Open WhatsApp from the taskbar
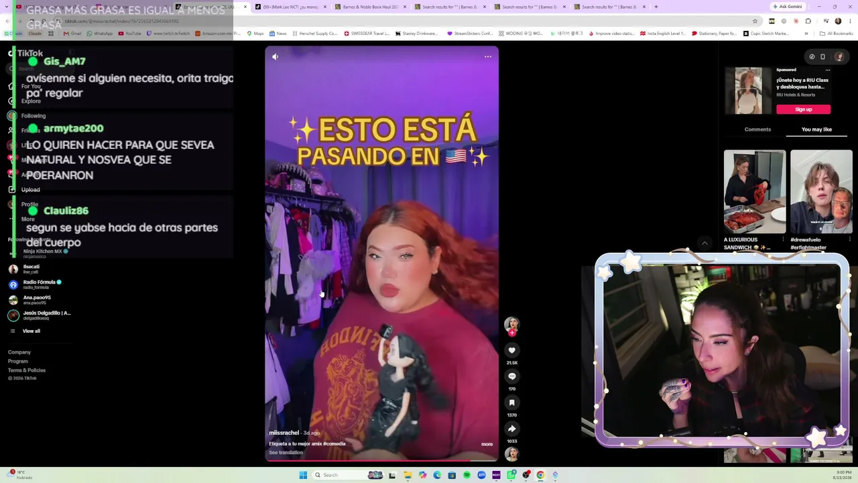This screenshot has width=858, height=483. tap(511, 475)
